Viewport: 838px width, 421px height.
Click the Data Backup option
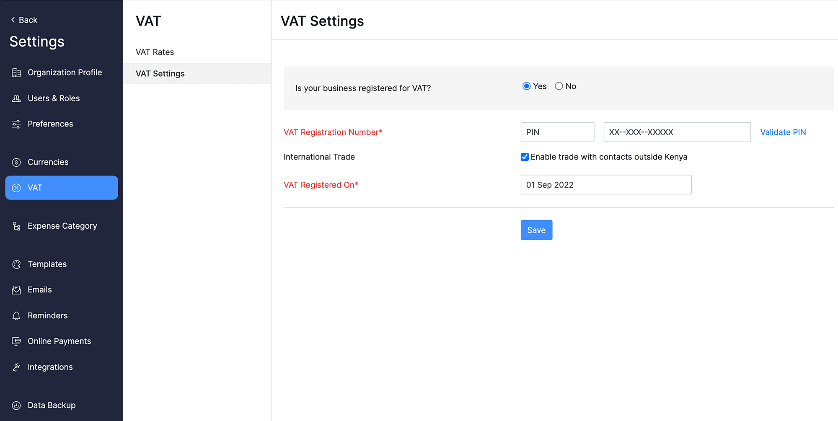(x=51, y=405)
